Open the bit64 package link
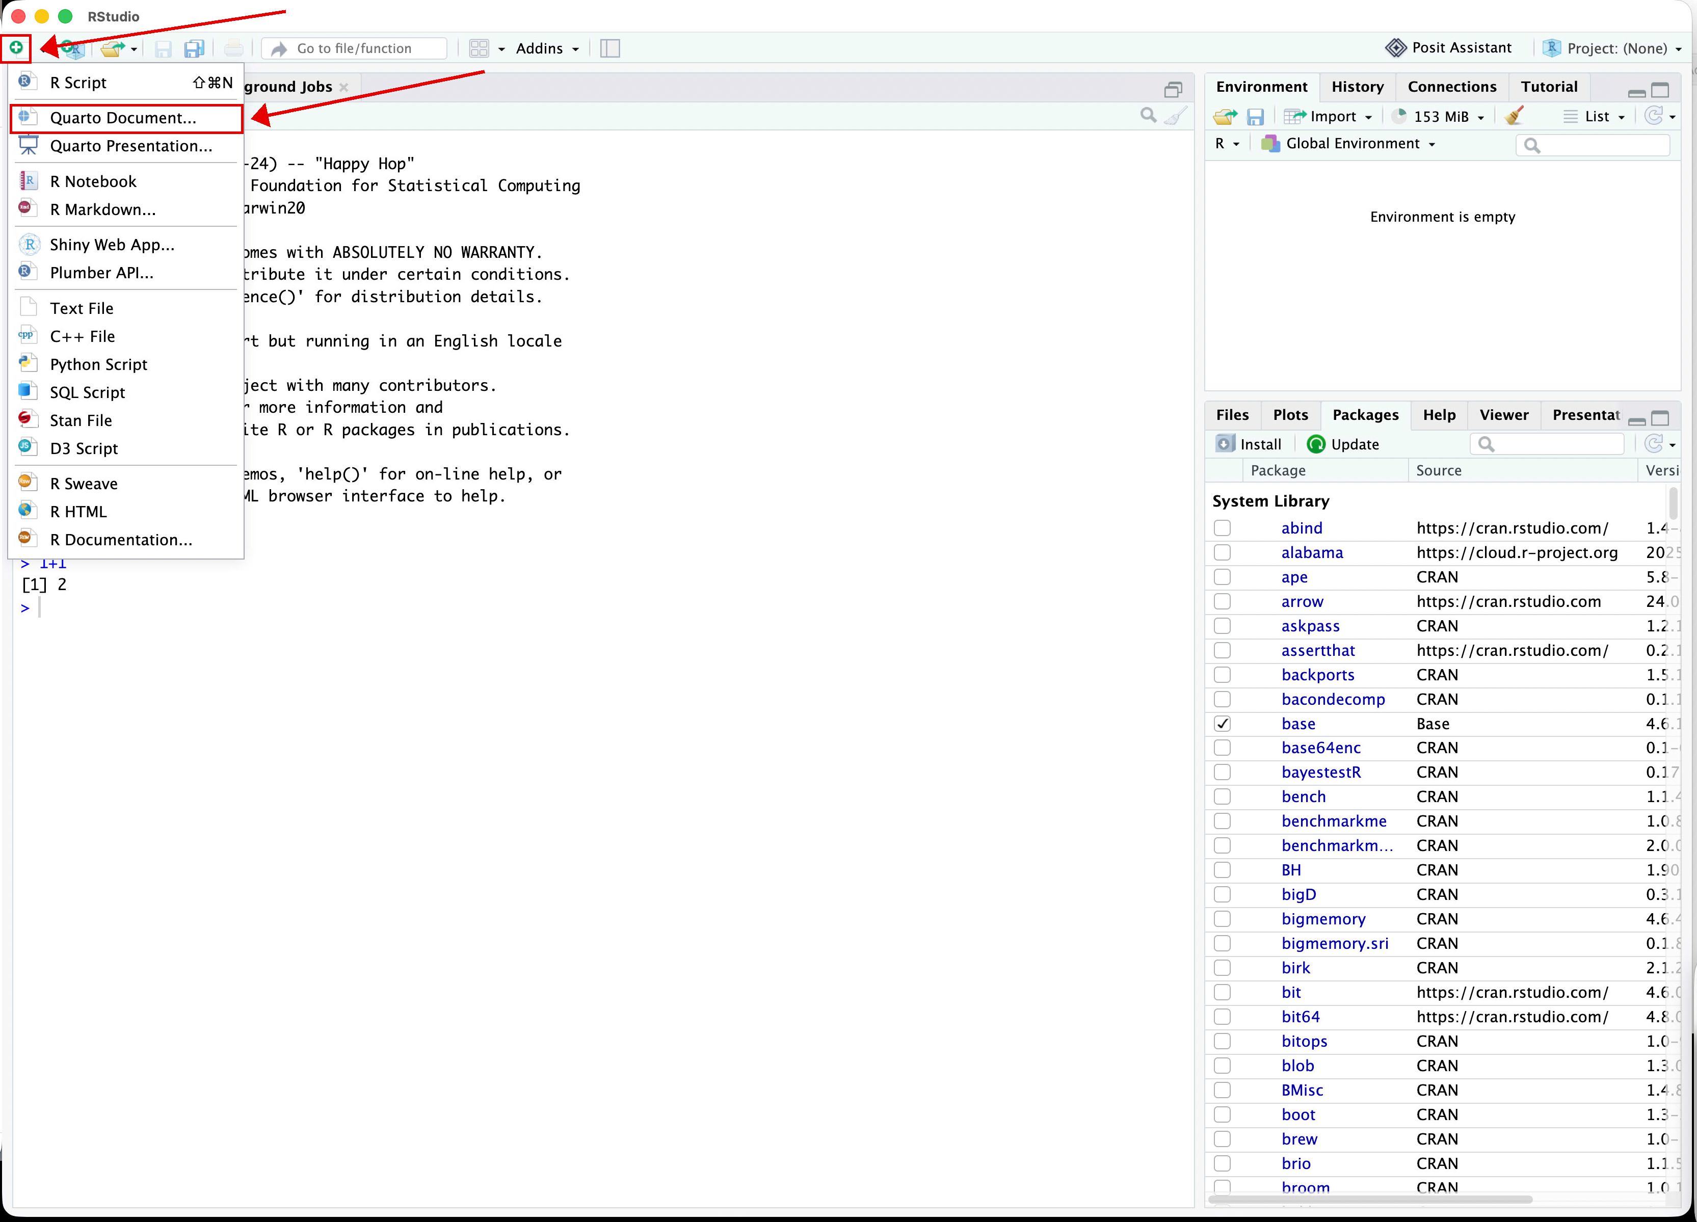 coord(1301,1016)
